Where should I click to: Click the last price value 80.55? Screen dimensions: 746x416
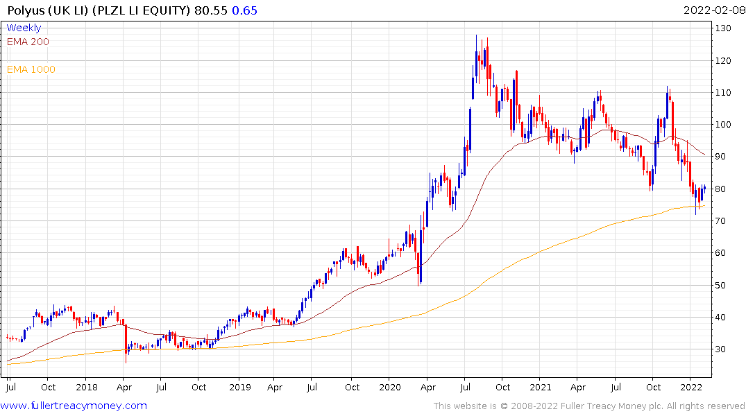(x=211, y=10)
